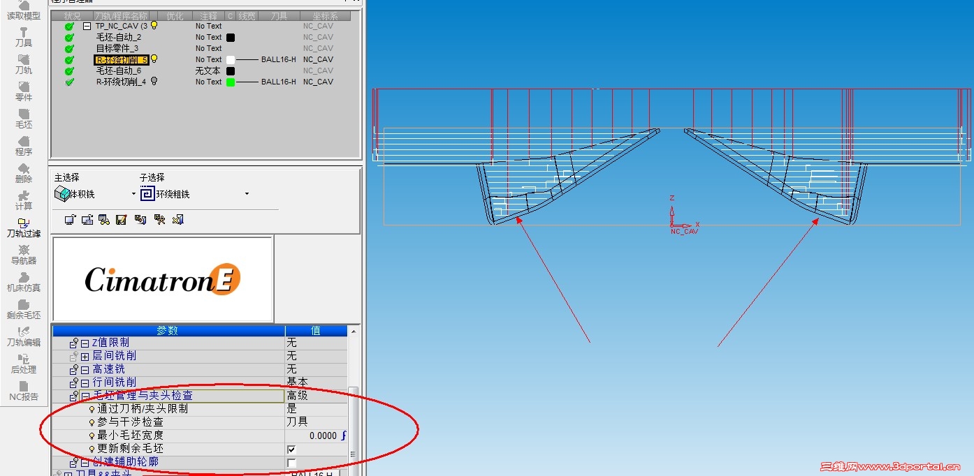Select the 目标零件_3 tree row
Screen dimensions: 974x476
pyautogui.click(x=117, y=49)
